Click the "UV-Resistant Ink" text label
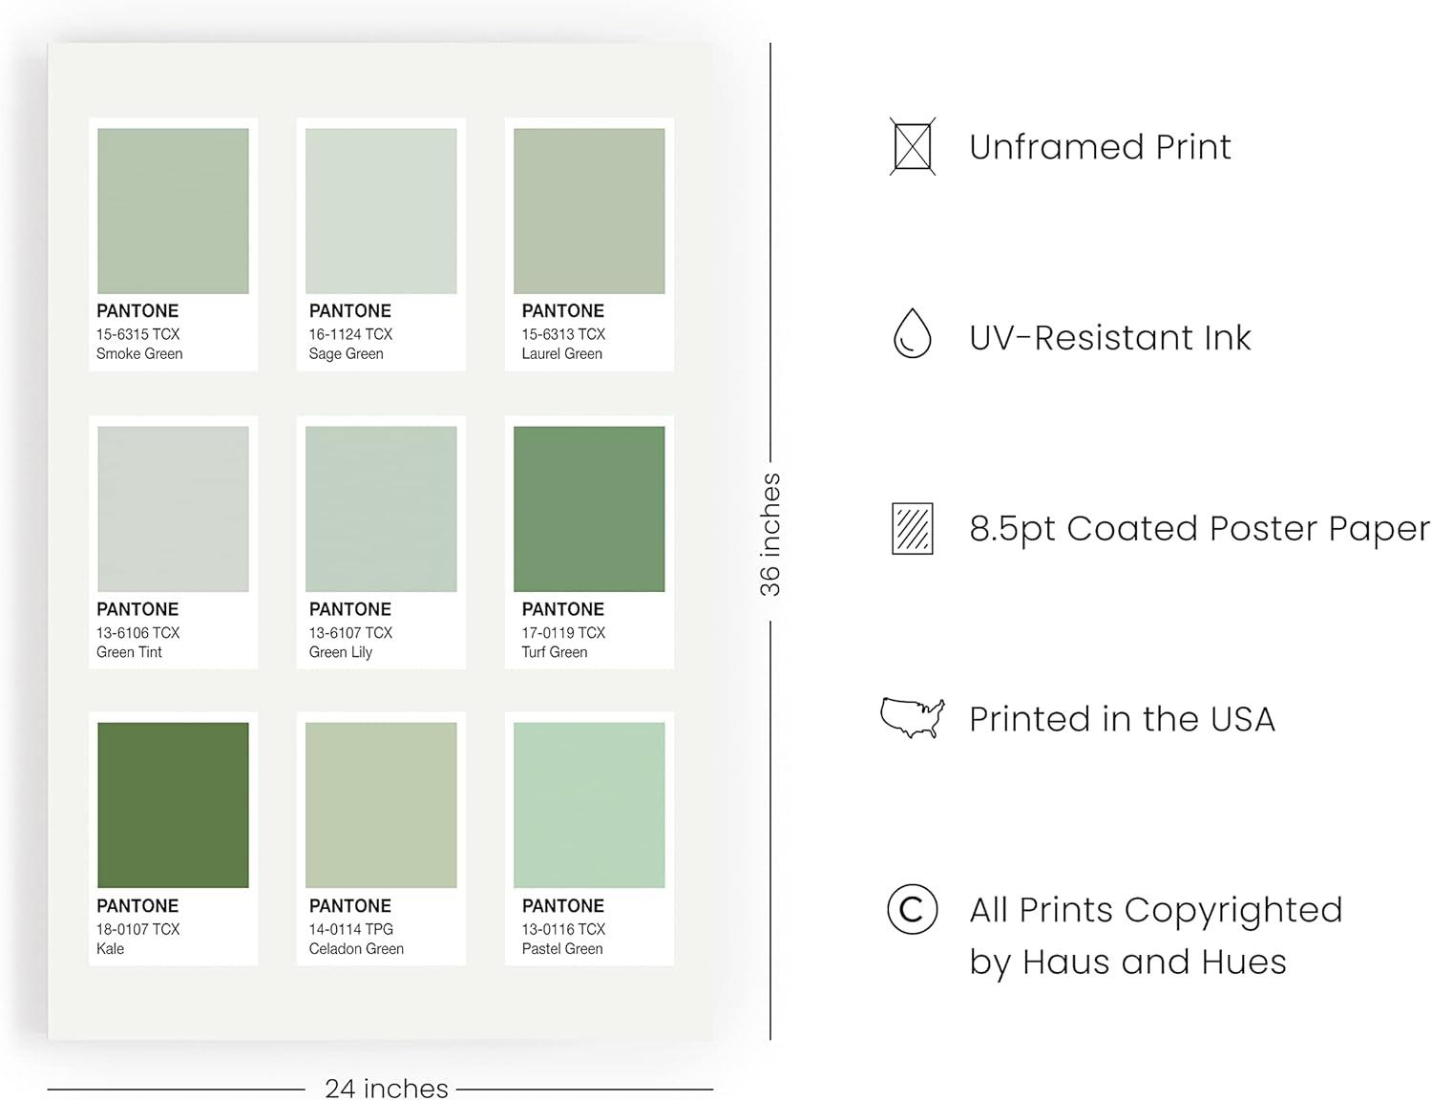This screenshot has height=1100, width=1432. click(1109, 338)
